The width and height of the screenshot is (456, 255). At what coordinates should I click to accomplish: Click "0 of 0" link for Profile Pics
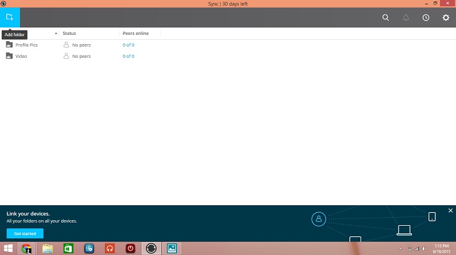click(128, 45)
